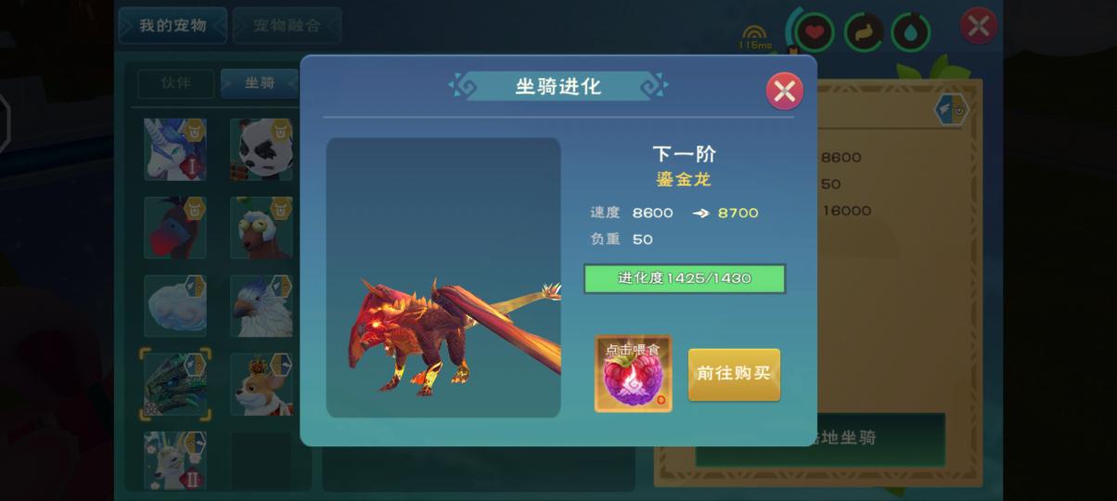Click the water drop thirst icon
The width and height of the screenshot is (1117, 501).
tap(911, 32)
